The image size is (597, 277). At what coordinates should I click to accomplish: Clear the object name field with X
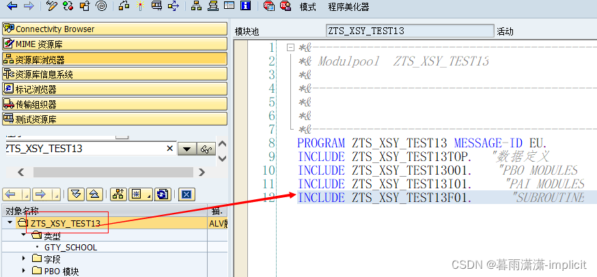pyautogui.click(x=170, y=149)
